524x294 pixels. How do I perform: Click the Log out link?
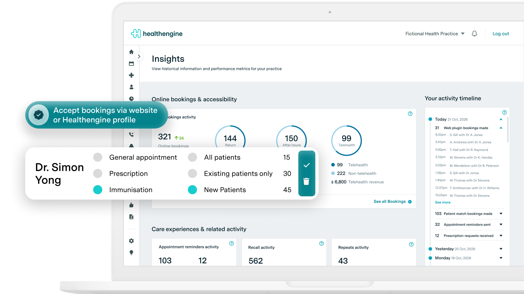pyautogui.click(x=501, y=34)
